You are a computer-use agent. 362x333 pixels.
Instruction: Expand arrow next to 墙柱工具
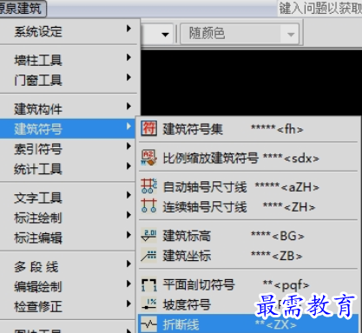(128, 57)
